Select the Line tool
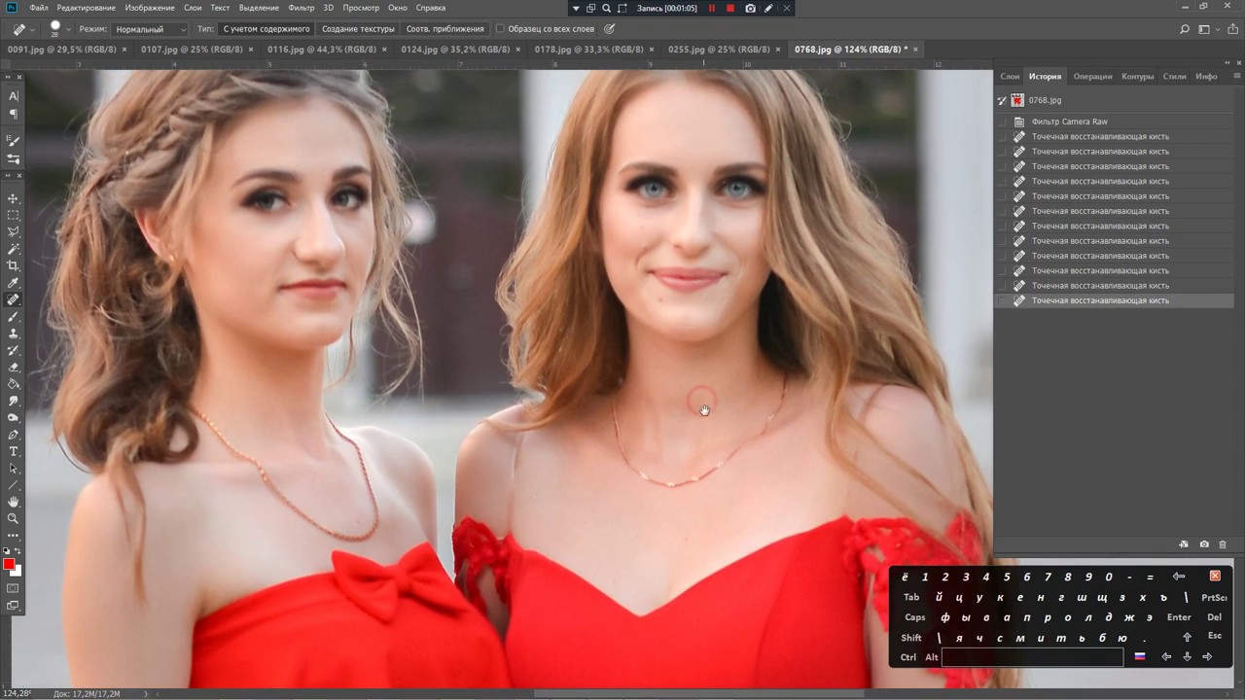This screenshot has height=700, width=1245. [x=14, y=485]
